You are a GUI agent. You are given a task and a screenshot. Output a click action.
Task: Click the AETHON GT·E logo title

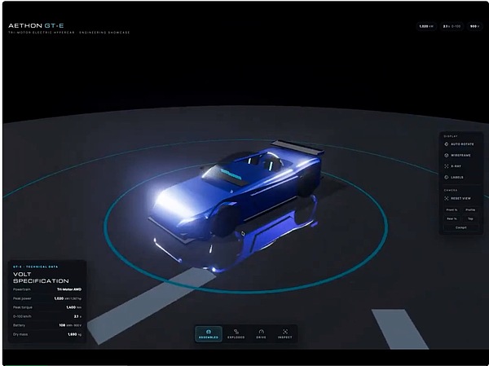tap(36, 25)
